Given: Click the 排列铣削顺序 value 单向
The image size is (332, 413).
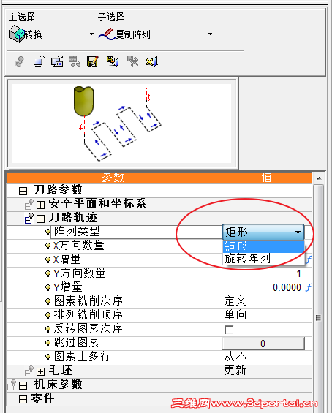Looking at the screenshot, I should click(235, 315).
